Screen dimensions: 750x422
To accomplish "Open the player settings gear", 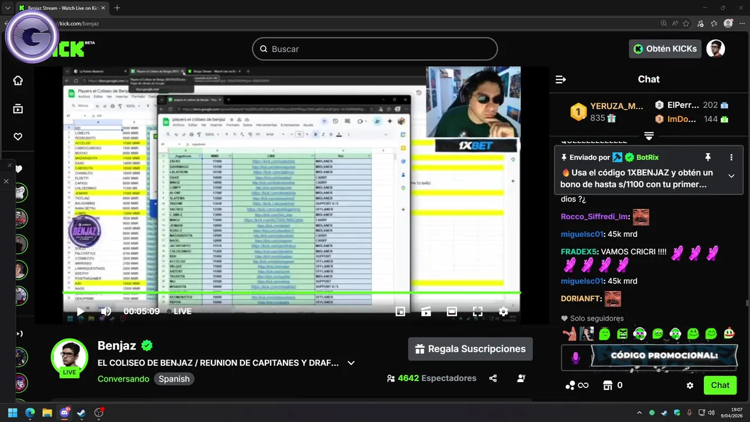I will coord(503,312).
